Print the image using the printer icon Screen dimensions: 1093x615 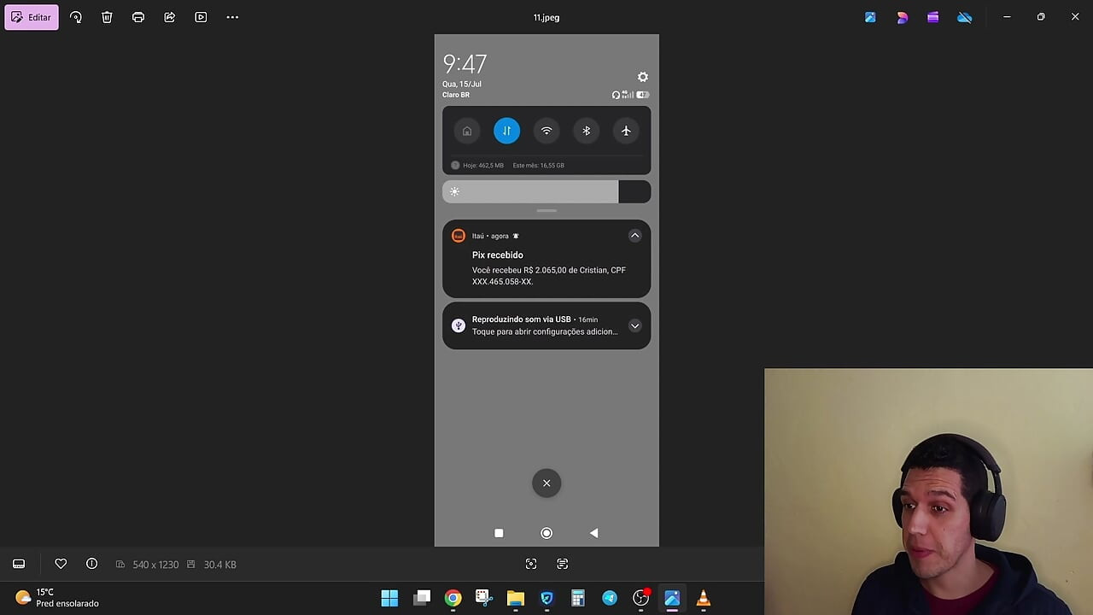[138, 17]
